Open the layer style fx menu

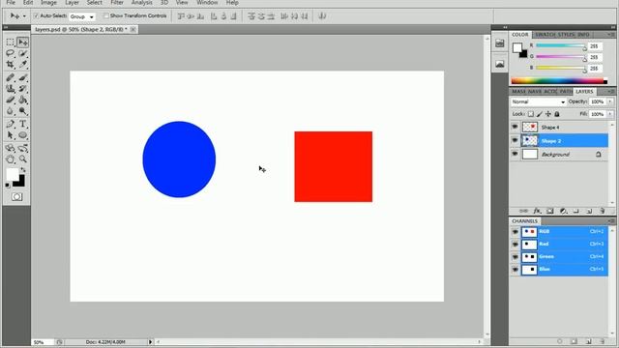[x=537, y=211]
